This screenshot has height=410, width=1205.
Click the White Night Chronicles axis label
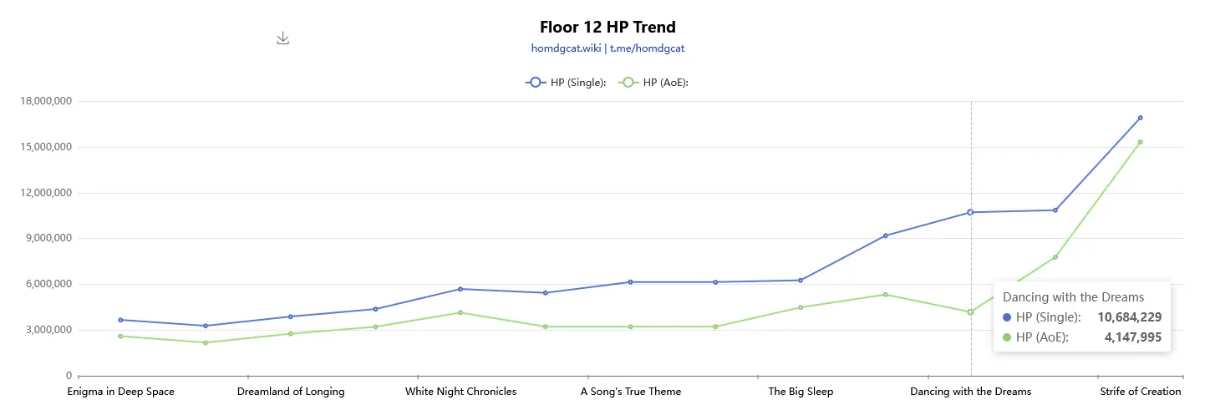pyautogui.click(x=460, y=392)
